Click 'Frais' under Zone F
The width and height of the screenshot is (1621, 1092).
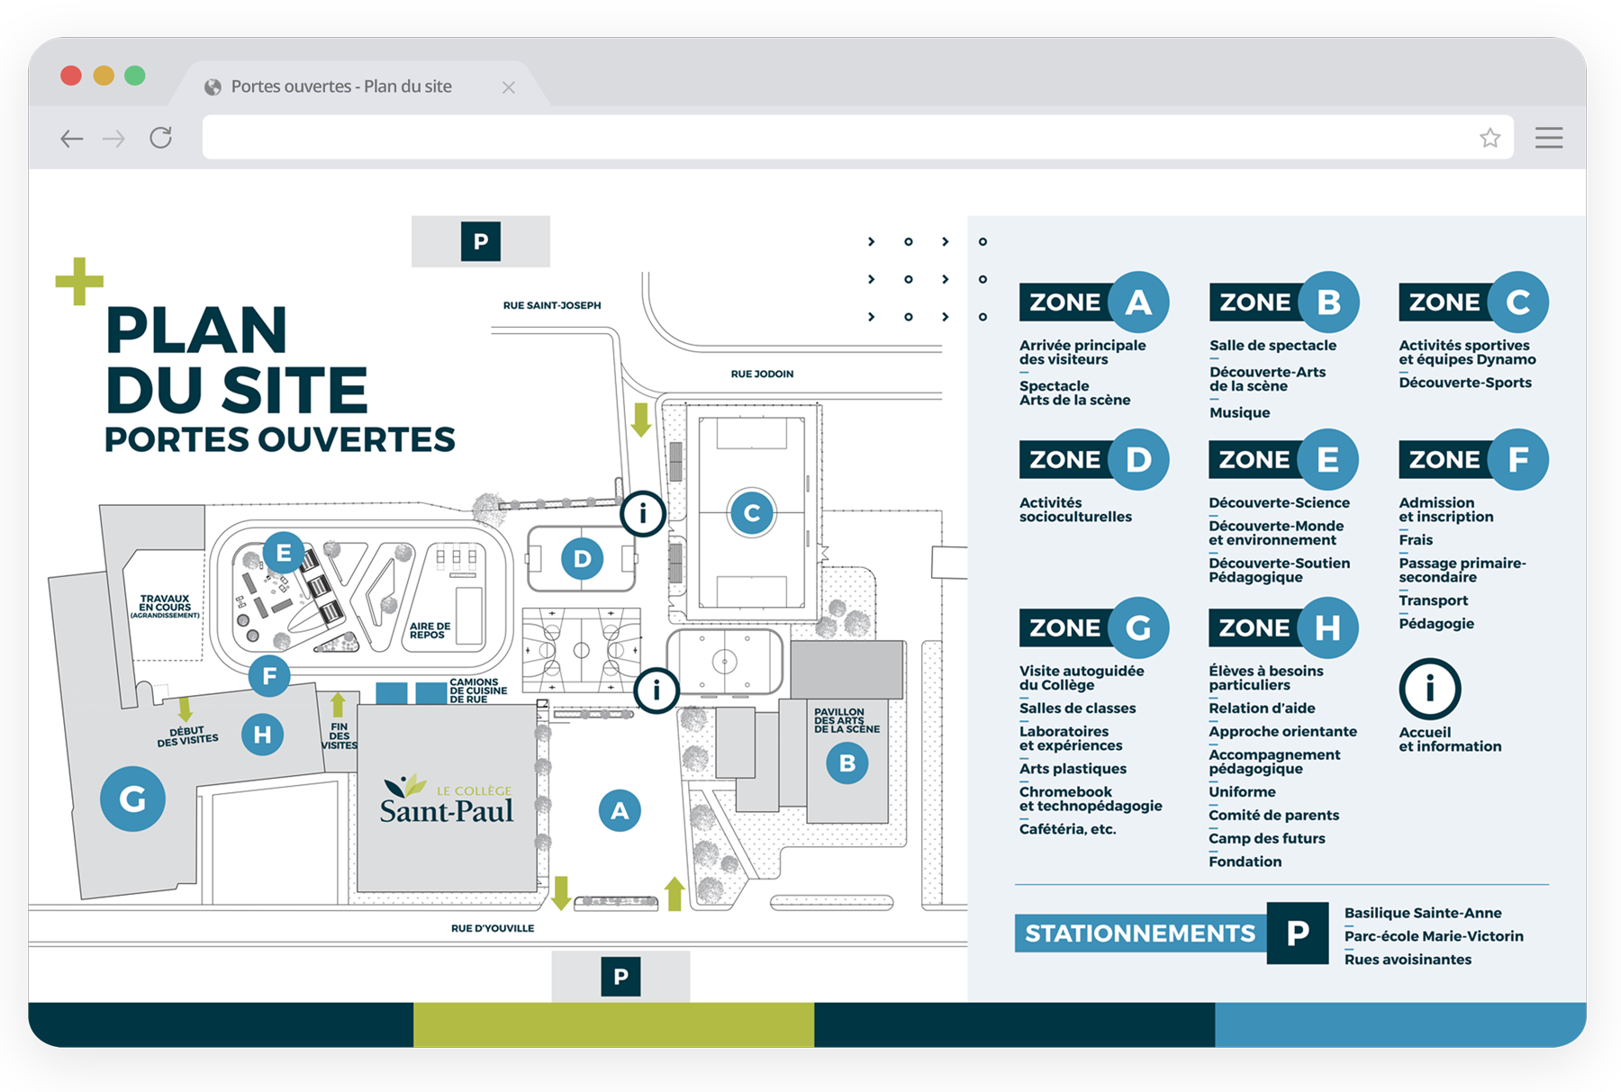tap(1416, 540)
